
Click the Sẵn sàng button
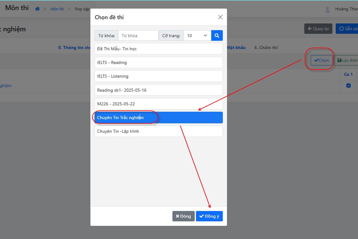tap(347, 29)
